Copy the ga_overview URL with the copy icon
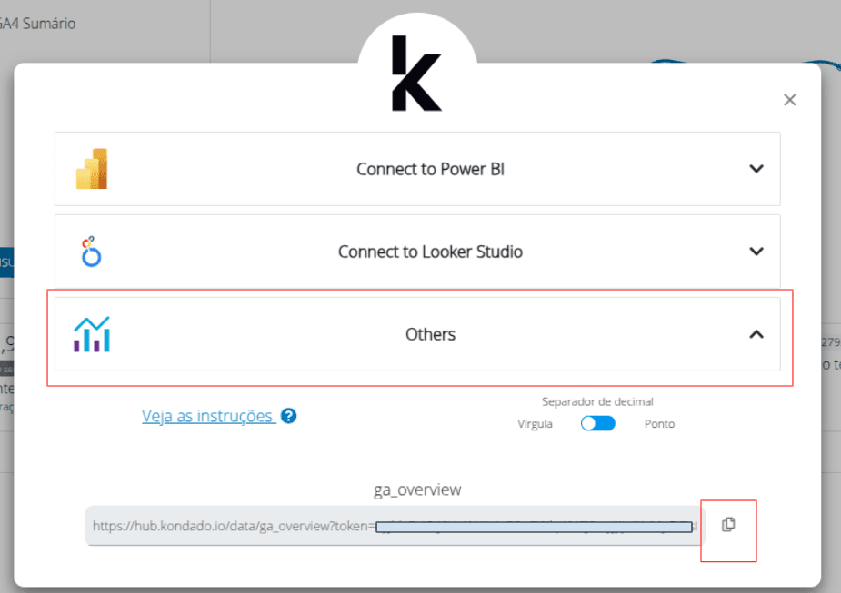841x593 pixels. click(728, 525)
